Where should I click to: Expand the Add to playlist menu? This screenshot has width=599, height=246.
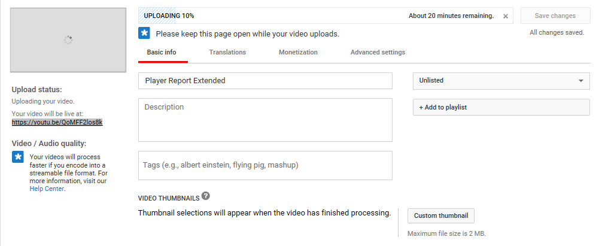[x=501, y=107]
